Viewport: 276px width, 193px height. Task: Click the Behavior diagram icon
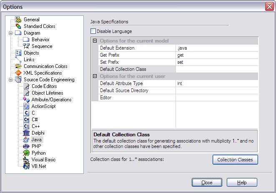pos(26,40)
